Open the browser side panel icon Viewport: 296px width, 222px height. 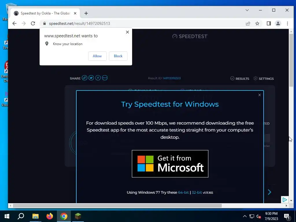pyautogui.click(x=269, y=23)
